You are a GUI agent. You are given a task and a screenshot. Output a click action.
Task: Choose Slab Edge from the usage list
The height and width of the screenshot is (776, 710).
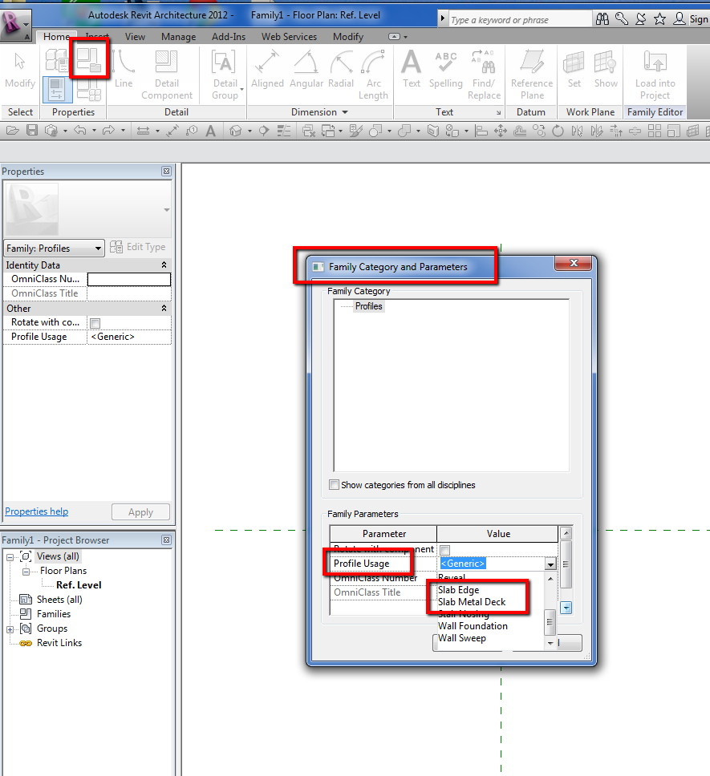click(x=458, y=590)
